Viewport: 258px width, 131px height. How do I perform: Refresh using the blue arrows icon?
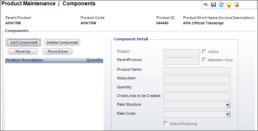coord(221,5)
